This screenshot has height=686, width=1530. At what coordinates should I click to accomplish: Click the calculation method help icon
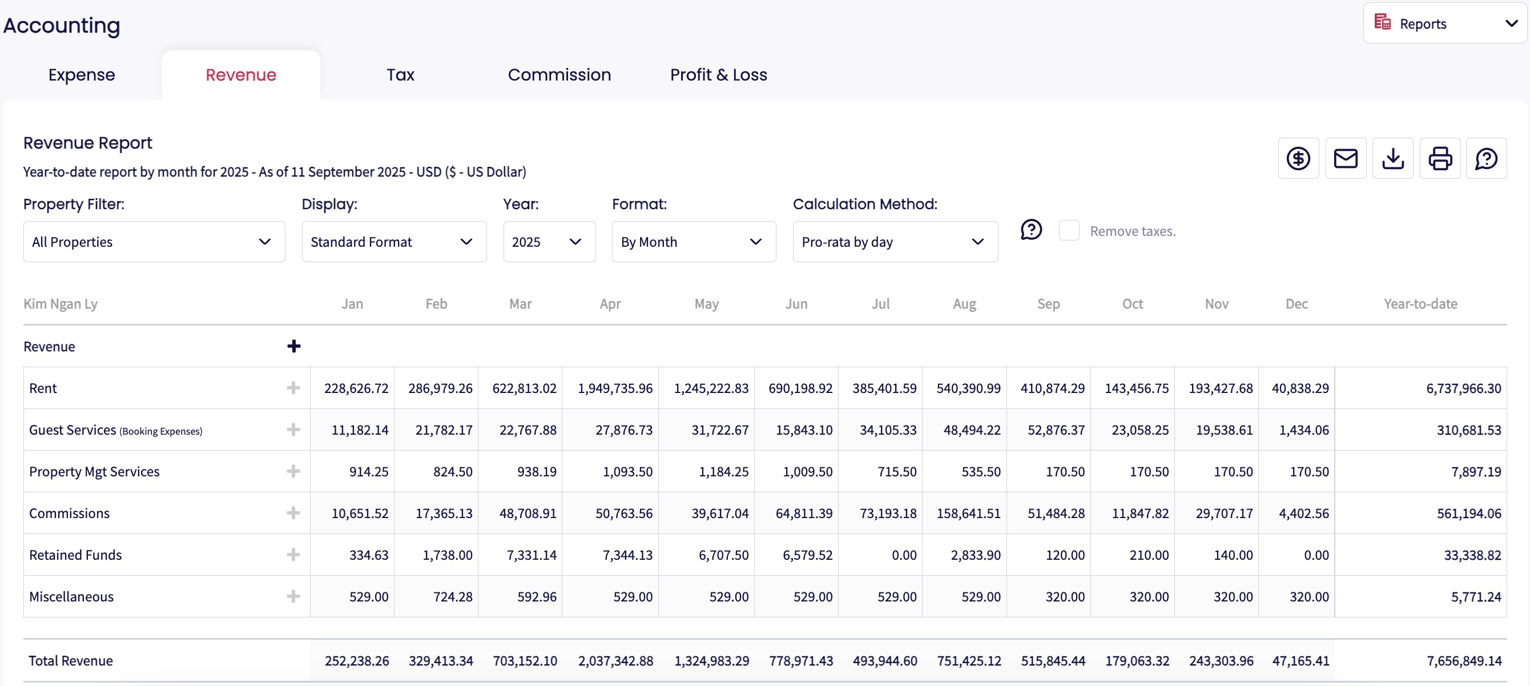click(x=1031, y=230)
